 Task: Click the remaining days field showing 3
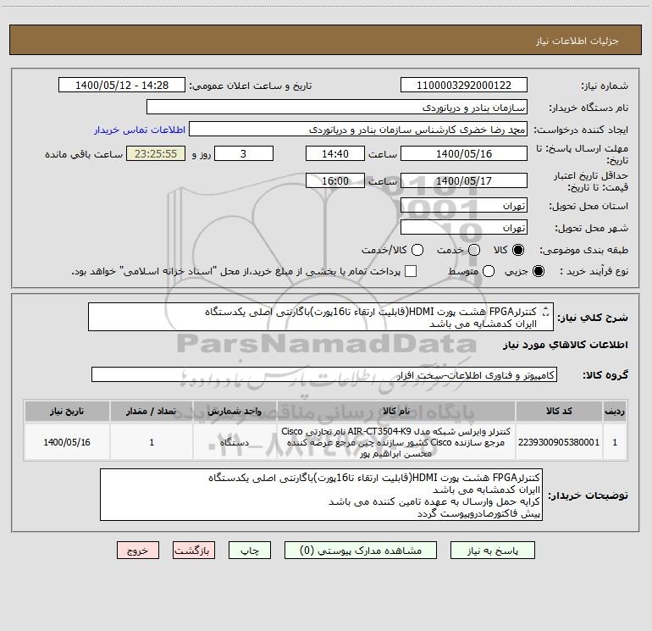point(244,153)
